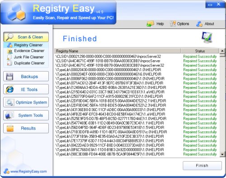Click the Registry Cleaner icon
Viewport: 226px width, 178px height.
pos(10,45)
